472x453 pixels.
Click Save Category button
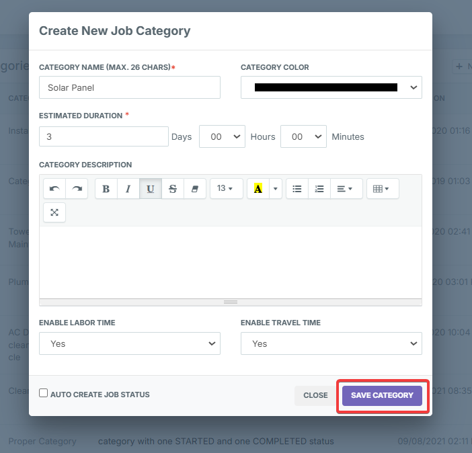tap(382, 395)
